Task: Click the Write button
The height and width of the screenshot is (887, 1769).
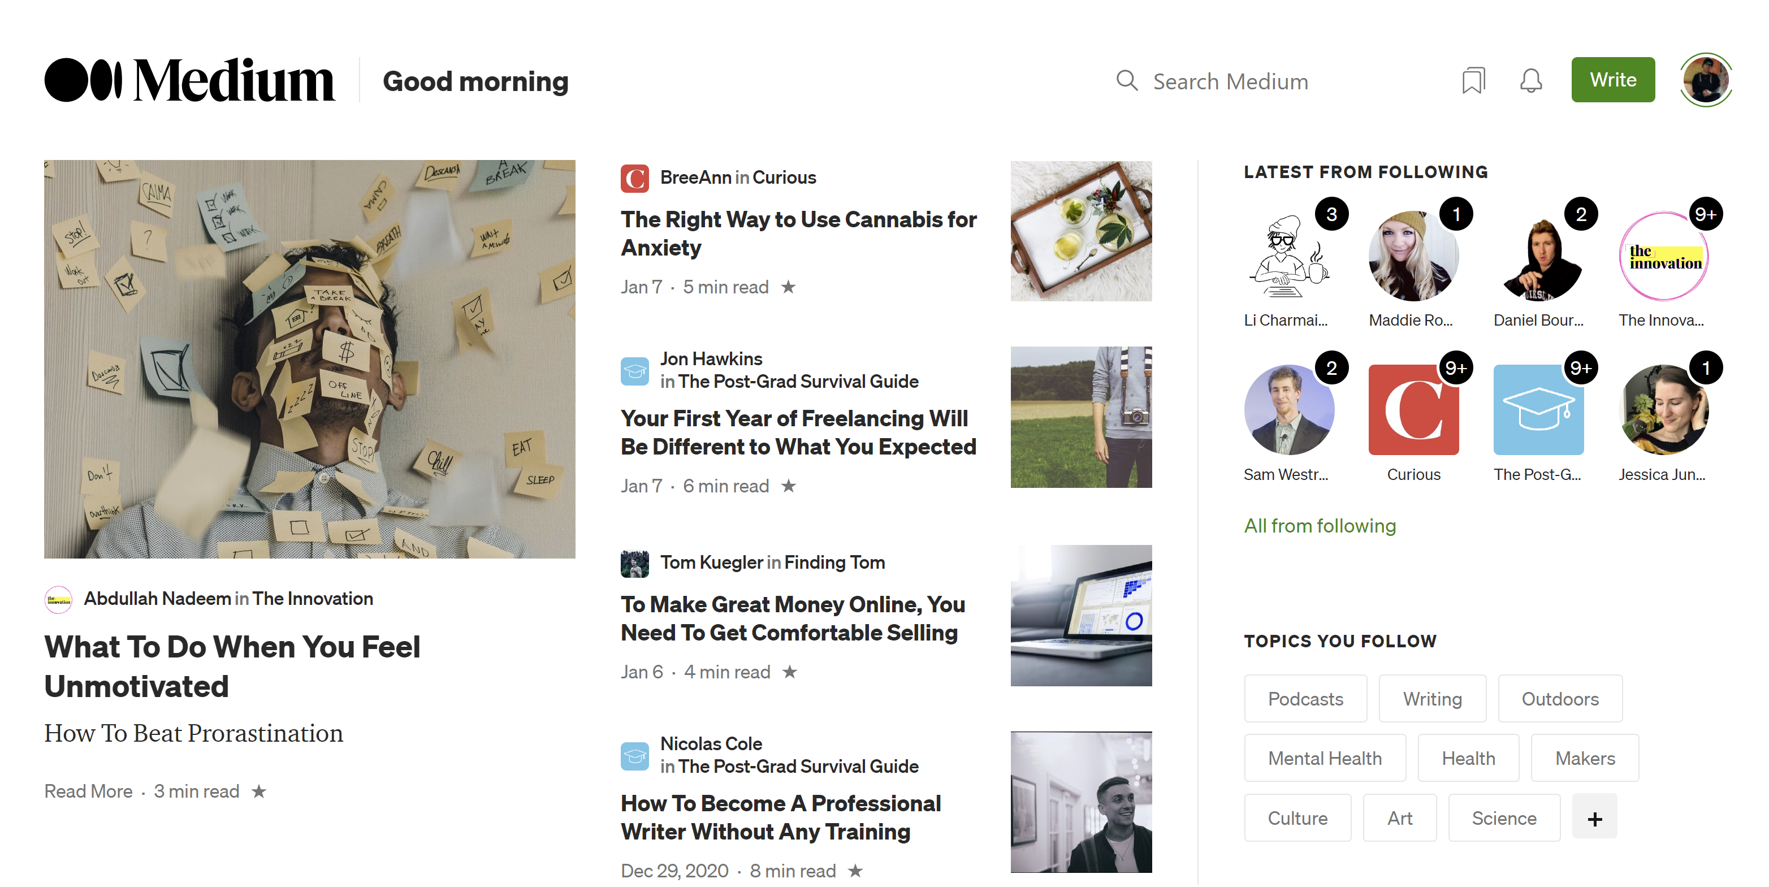Action: pyautogui.click(x=1612, y=79)
